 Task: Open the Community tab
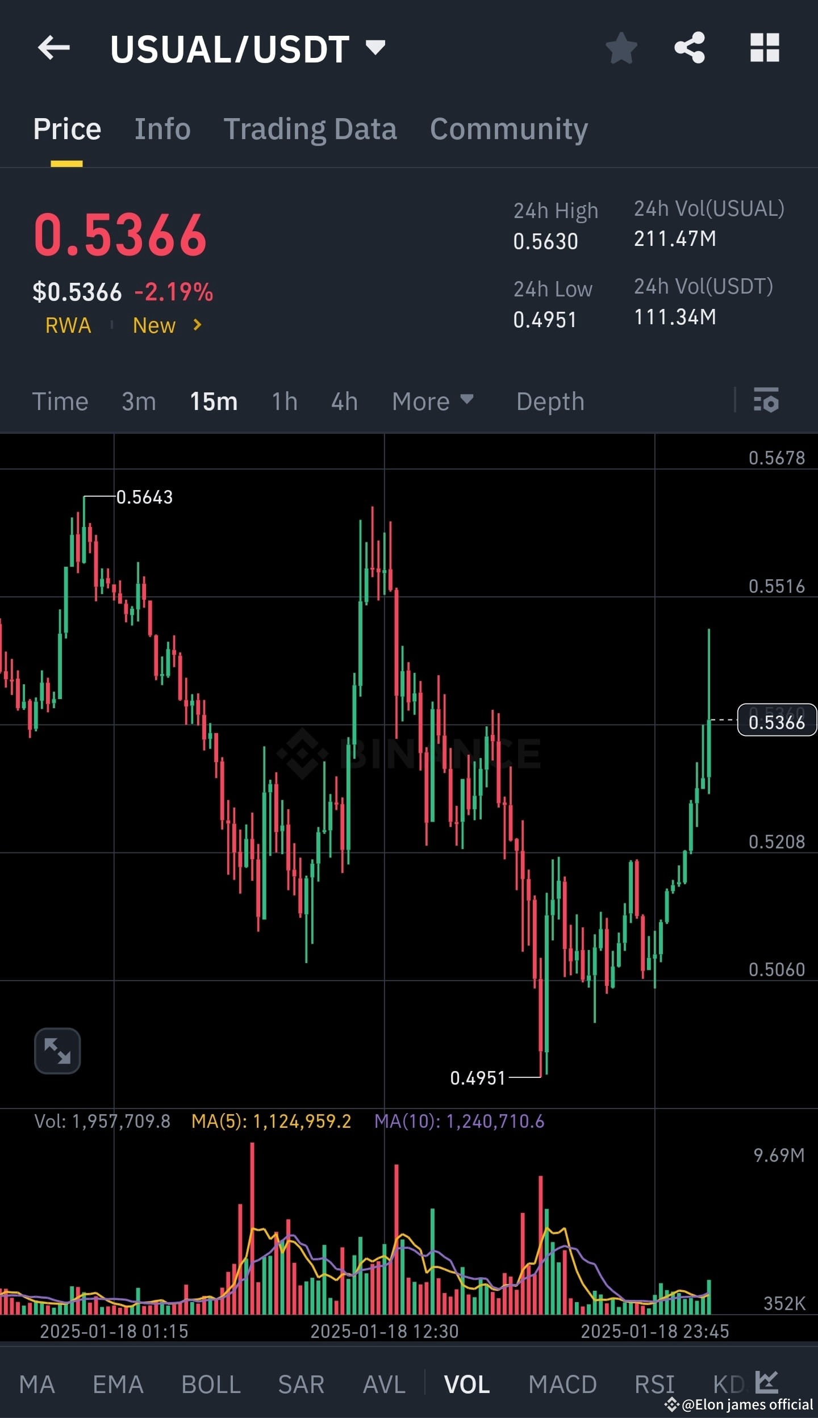click(x=508, y=129)
